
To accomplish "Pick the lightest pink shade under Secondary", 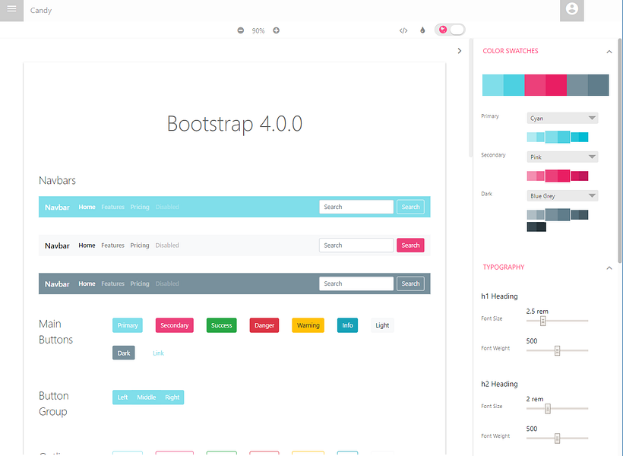I will [532, 176].
